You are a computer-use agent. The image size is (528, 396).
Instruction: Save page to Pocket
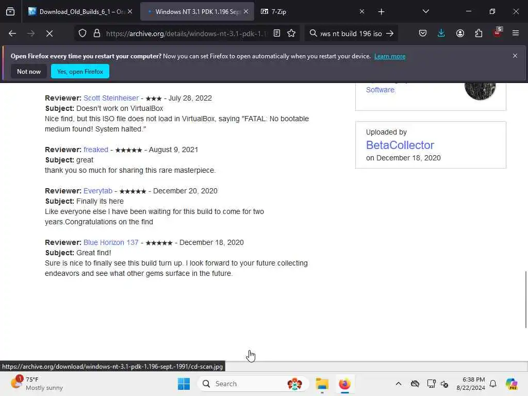pyautogui.click(x=423, y=34)
